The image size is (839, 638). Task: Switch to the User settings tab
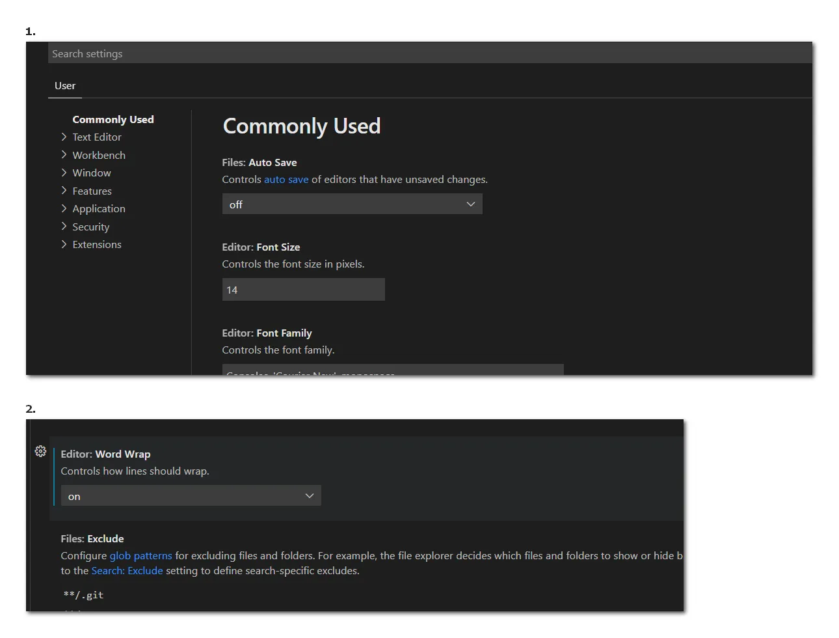[65, 86]
